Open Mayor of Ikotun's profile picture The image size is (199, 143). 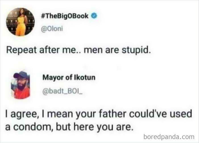coord(20,85)
